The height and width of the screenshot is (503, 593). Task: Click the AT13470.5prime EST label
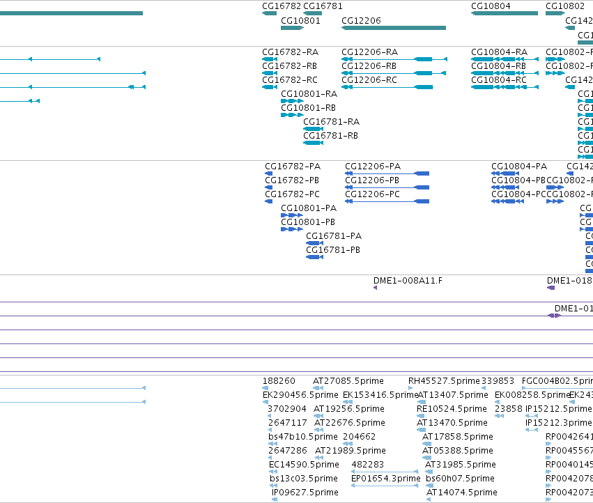tap(452, 422)
